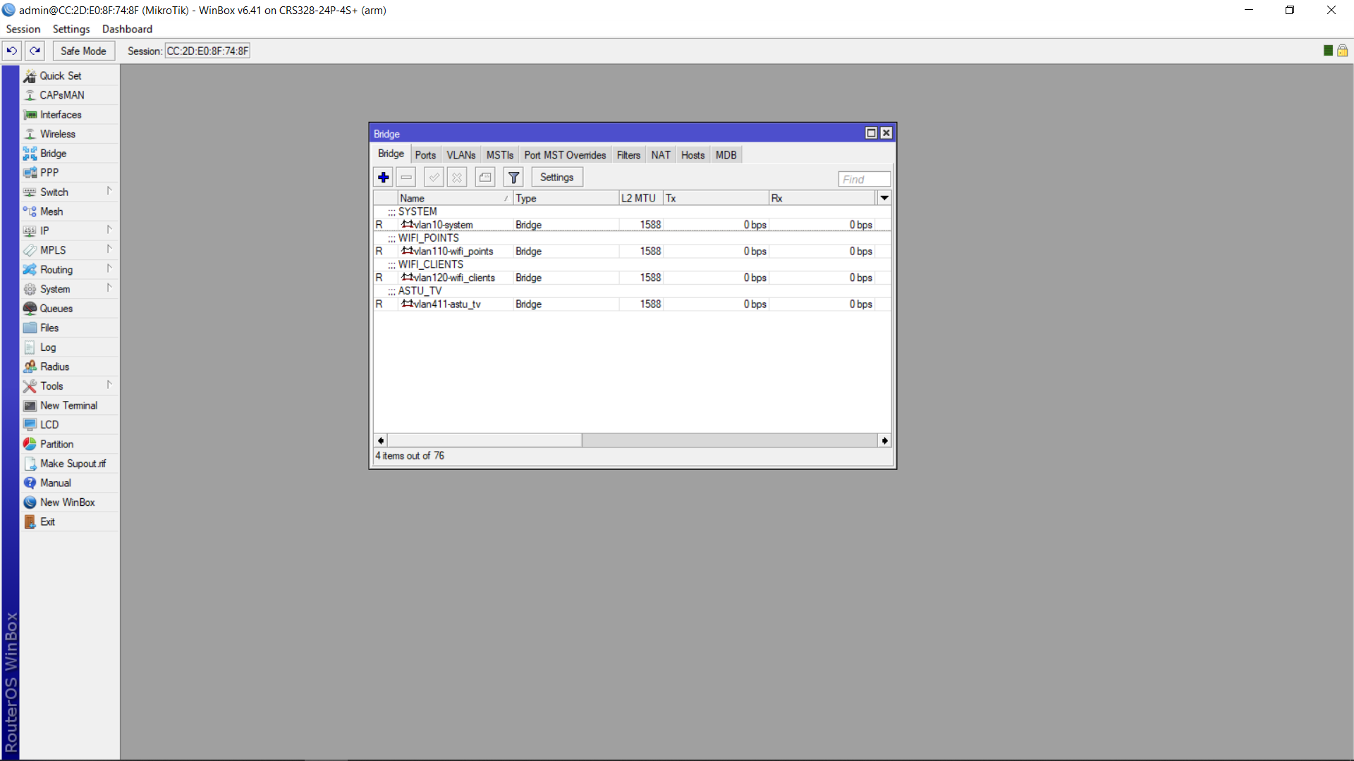
Task: Switch to the Ports tab
Action: pos(425,155)
